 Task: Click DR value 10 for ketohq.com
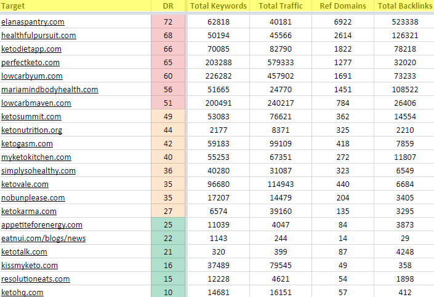point(168,292)
